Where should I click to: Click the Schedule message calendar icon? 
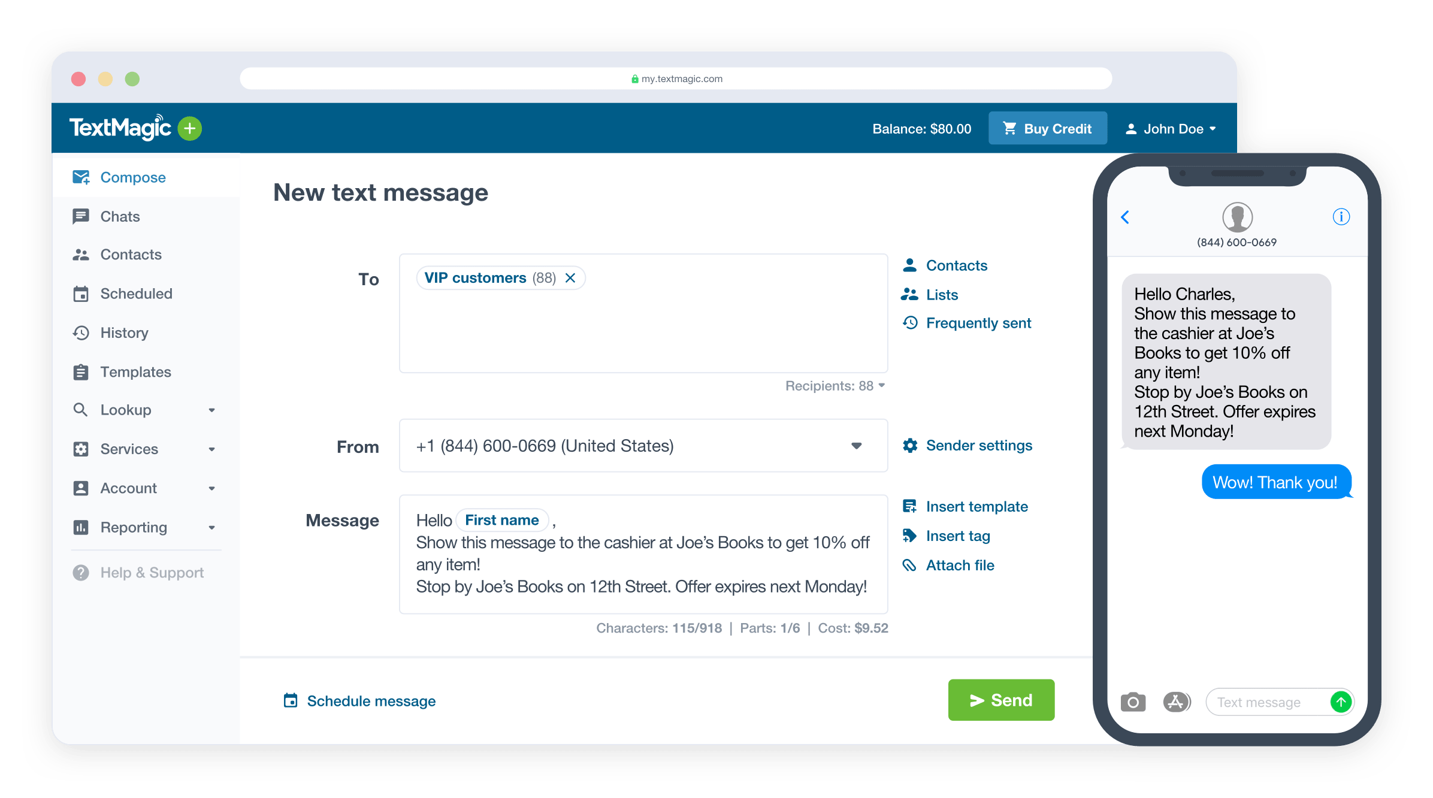pos(291,700)
